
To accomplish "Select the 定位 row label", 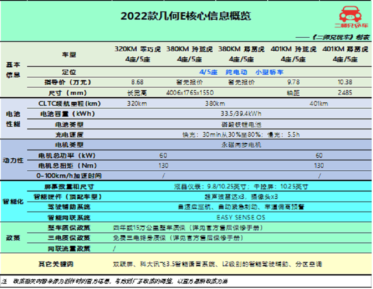I will pyautogui.click(x=69, y=72).
